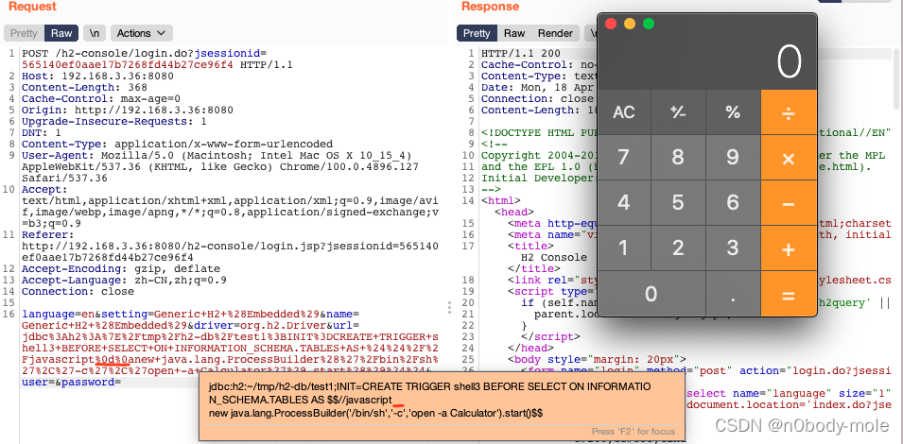Click the Cache-Control: max-age=0 request header

(101, 98)
